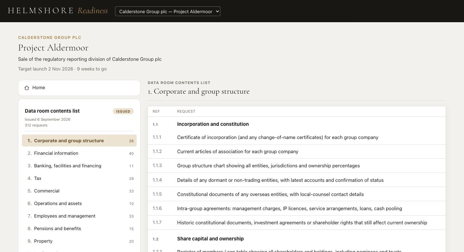Image resolution: width=464 pixels, height=252 pixels.
Task: Click the count 20 beside Property
Action: point(131,241)
